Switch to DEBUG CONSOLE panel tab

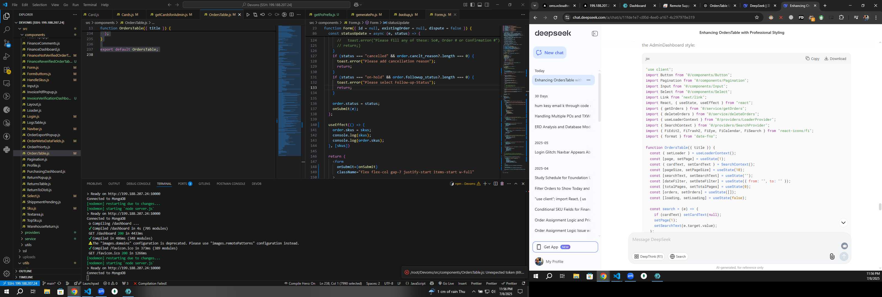(x=138, y=184)
